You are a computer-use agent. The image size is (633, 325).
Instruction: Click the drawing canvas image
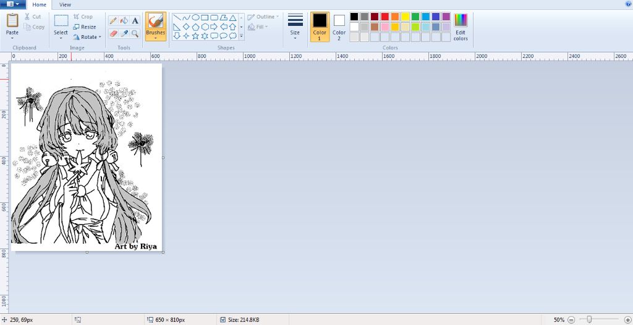click(87, 157)
